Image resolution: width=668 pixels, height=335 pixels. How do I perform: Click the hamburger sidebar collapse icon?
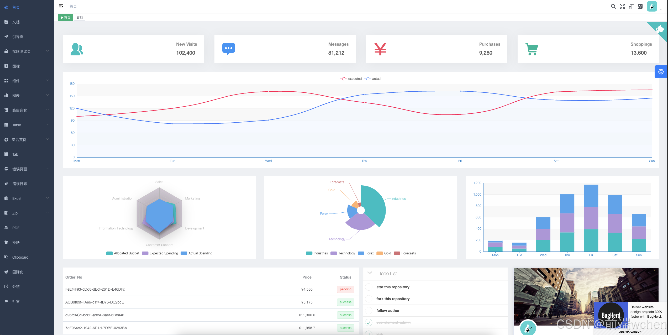pyautogui.click(x=61, y=6)
